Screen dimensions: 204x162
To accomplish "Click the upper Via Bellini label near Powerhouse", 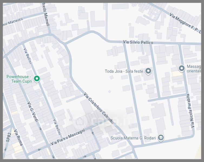I will pyautogui.click(x=28, y=56).
